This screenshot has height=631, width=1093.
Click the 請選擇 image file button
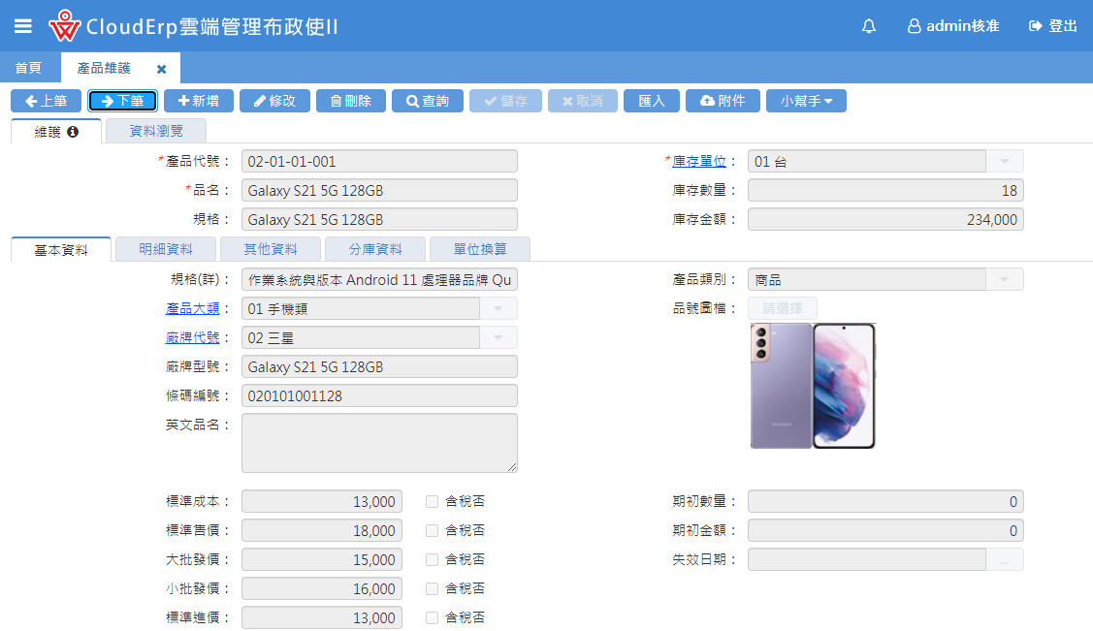tap(782, 308)
